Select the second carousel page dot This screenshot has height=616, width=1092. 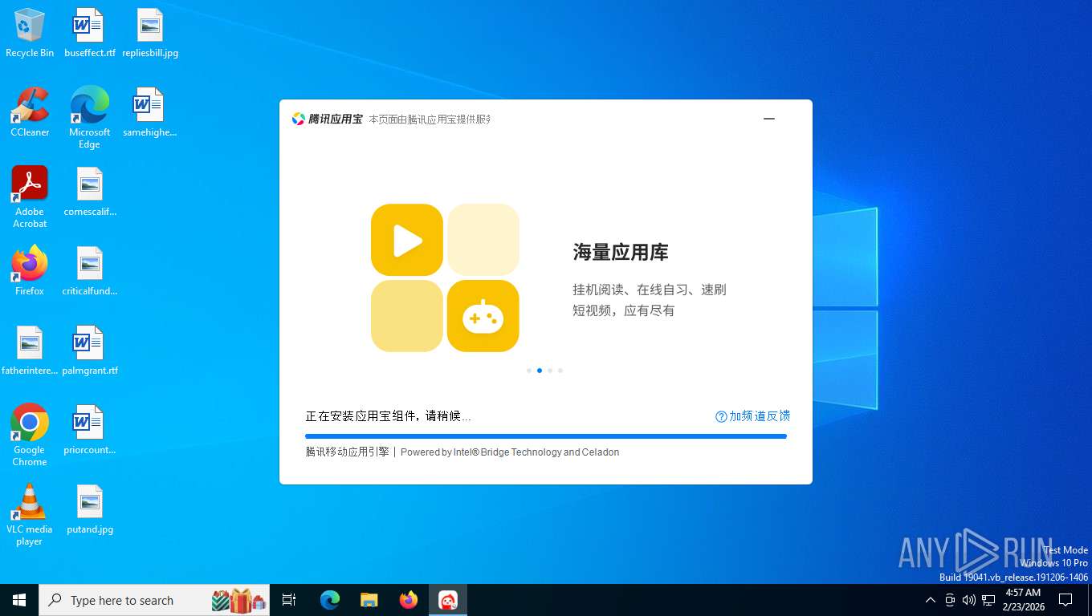pos(540,371)
